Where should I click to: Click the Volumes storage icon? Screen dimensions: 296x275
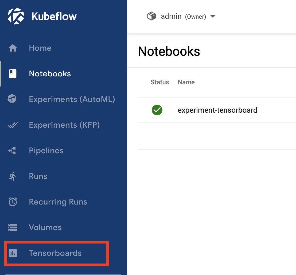13,227
